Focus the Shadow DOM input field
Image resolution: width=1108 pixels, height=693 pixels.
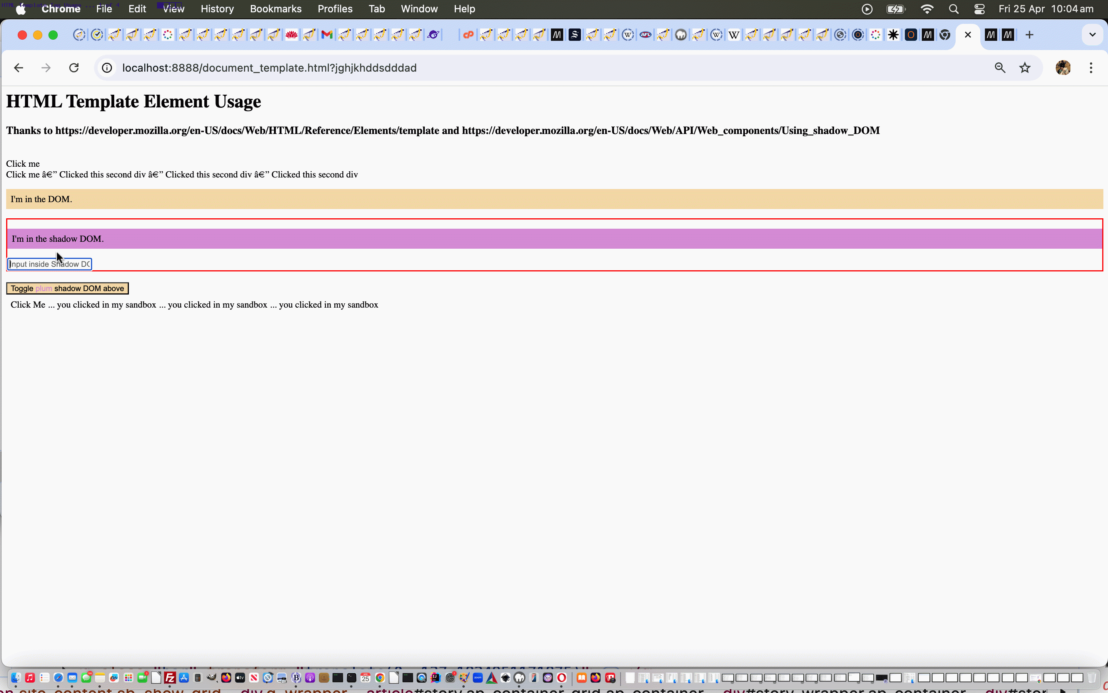(x=50, y=264)
